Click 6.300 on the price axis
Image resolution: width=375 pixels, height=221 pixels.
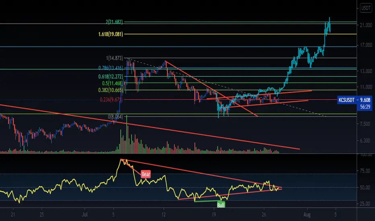(x=366, y=141)
